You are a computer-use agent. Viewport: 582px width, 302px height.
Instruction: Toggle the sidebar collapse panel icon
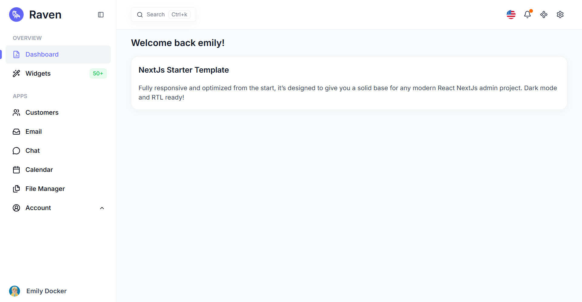(101, 15)
